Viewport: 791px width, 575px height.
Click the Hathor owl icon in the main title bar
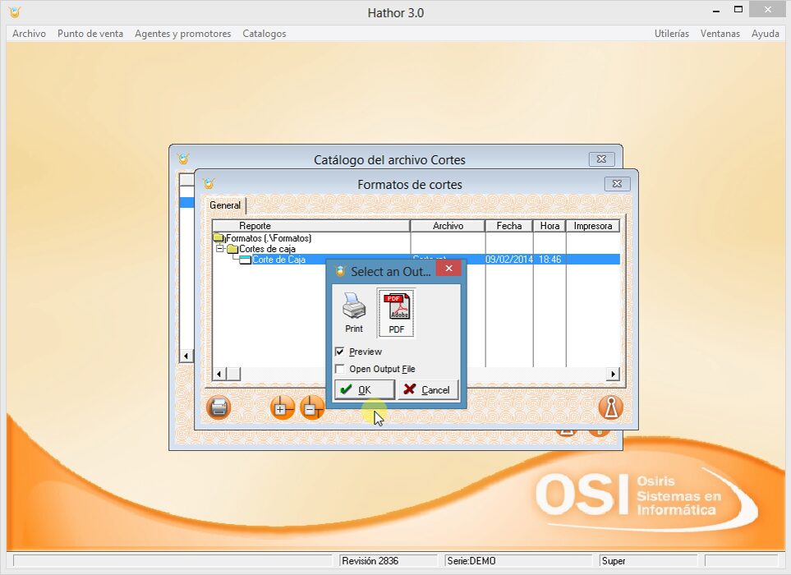[x=15, y=11]
